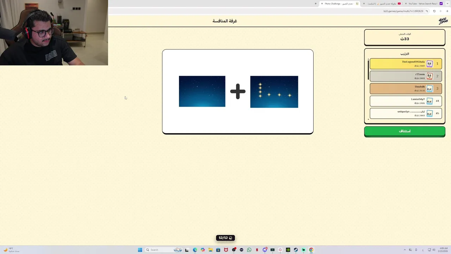Close the YouTube - Yahoo Search tab

coord(406,4)
